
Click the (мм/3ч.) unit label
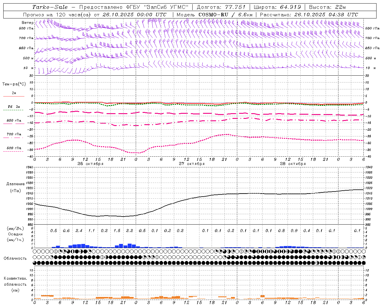pyautogui.click(x=15, y=228)
